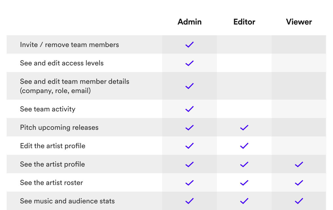Click the Viewer checkmark for See music and audience stats

coord(299,201)
